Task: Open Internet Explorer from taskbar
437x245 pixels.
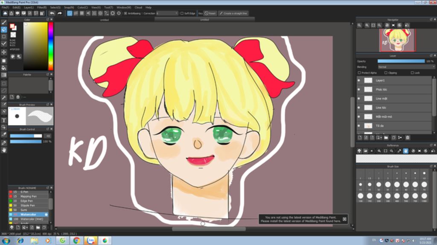Action: click(20, 240)
